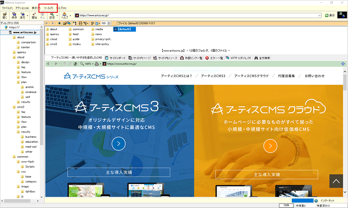Screen dimensions: 348x208
Task: Switch to the サイト内ページ tab
Action: [x=140, y=58]
